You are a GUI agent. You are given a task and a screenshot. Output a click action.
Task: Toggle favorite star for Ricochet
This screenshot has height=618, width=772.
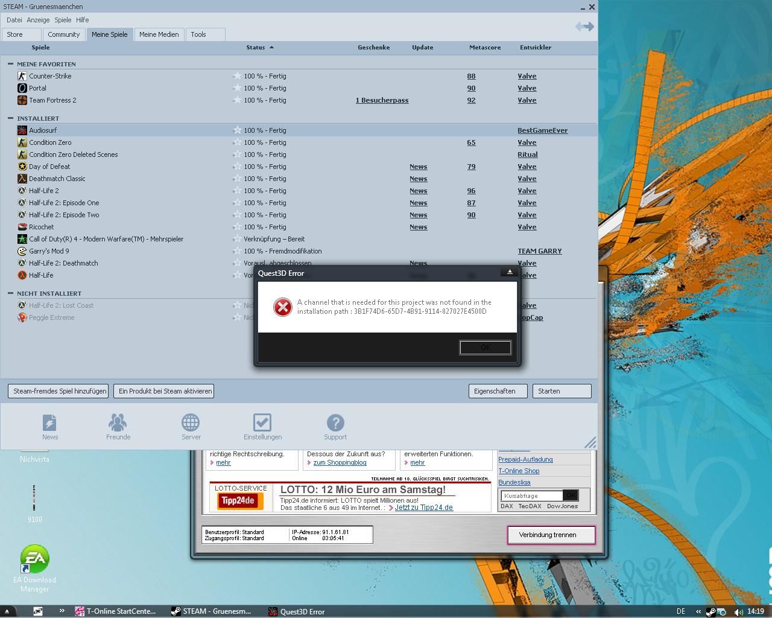pos(237,227)
